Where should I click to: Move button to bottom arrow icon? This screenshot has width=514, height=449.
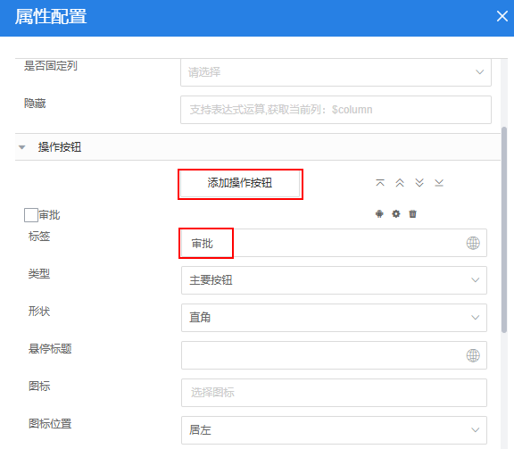pyautogui.click(x=439, y=183)
